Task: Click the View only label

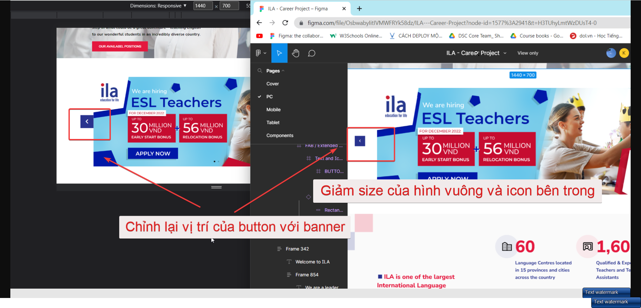Action: pos(528,53)
